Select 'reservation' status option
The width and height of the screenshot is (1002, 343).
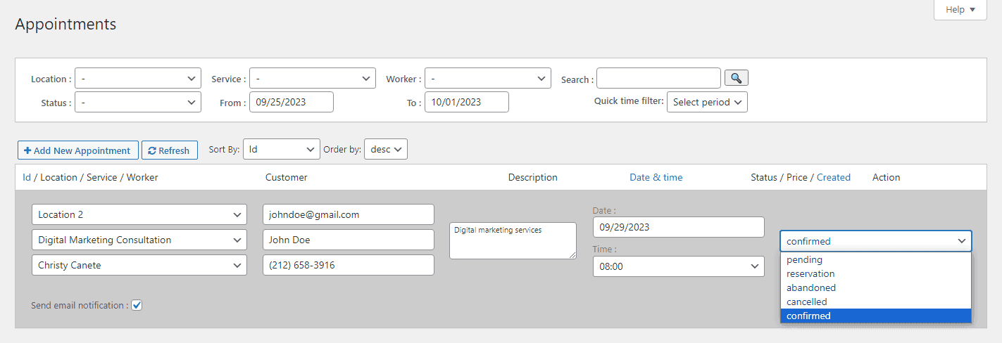click(810, 274)
